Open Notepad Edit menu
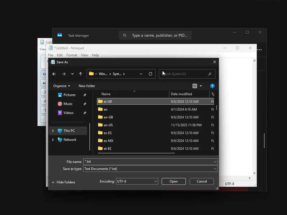 tap(60, 55)
